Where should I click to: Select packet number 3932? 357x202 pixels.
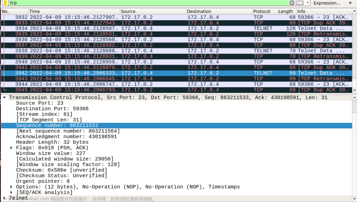pos(176,17)
